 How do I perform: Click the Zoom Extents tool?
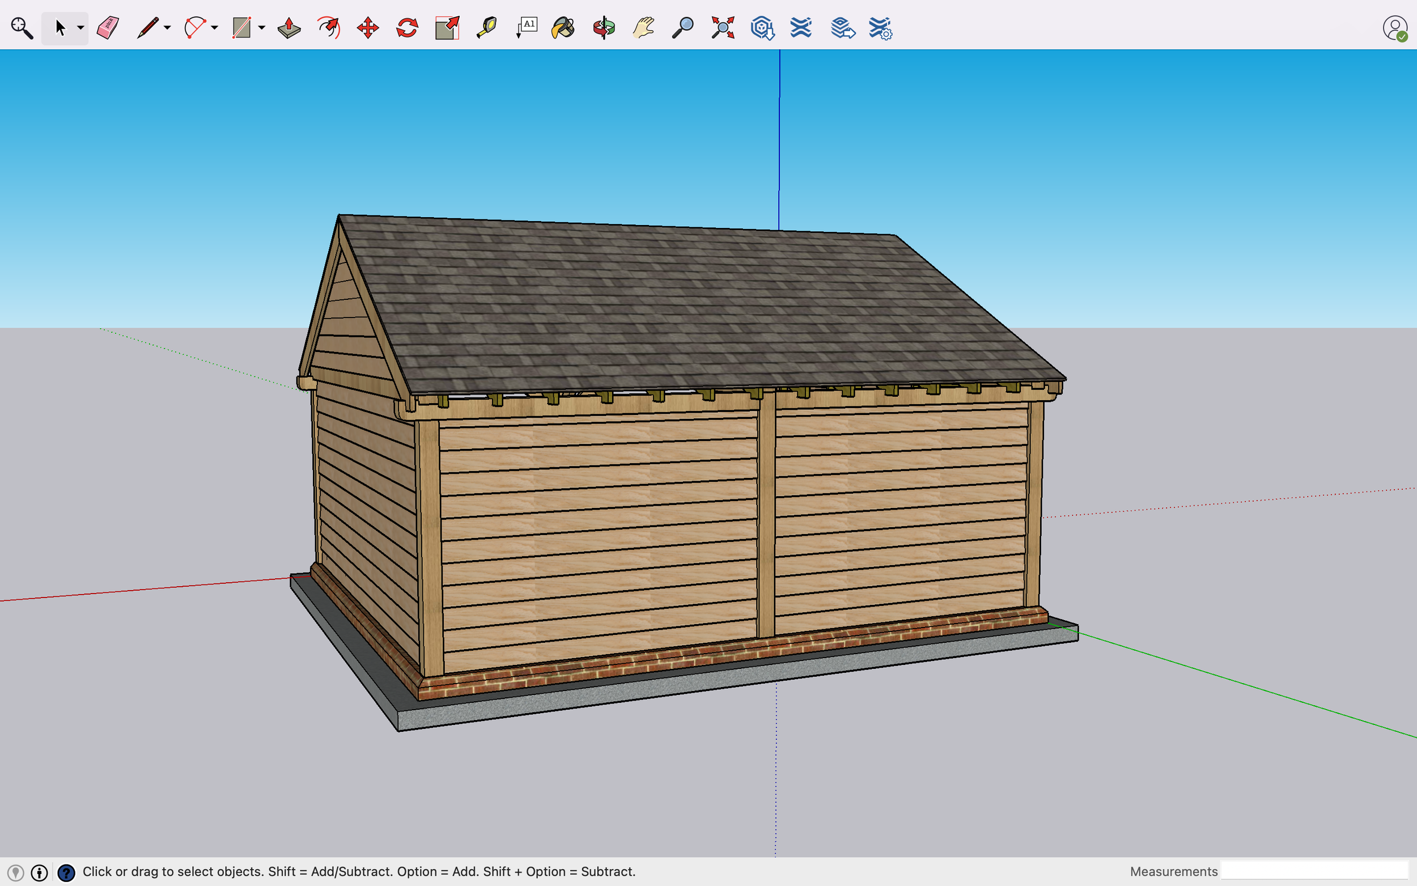click(723, 28)
